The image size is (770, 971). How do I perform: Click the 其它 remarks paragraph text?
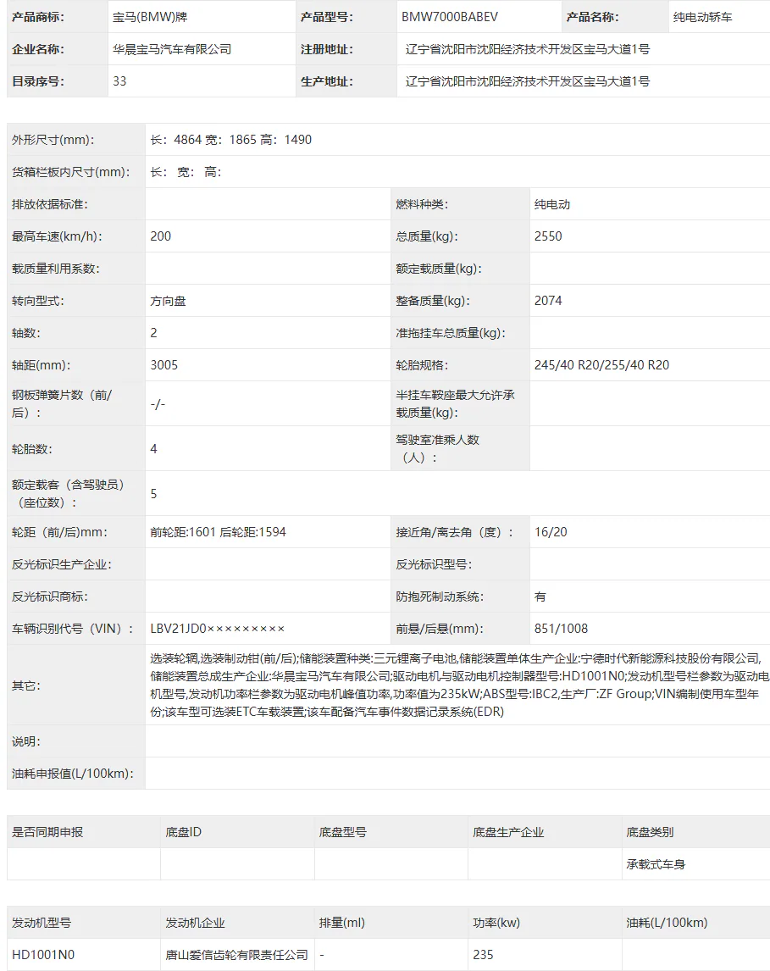pyautogui.click(x=459, y=685)
